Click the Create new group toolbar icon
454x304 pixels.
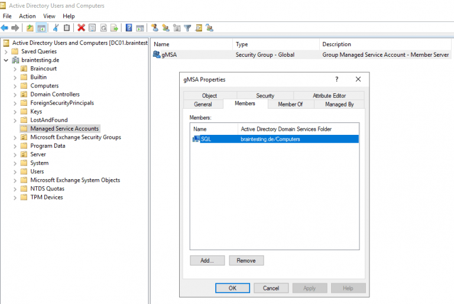point(166,28)
